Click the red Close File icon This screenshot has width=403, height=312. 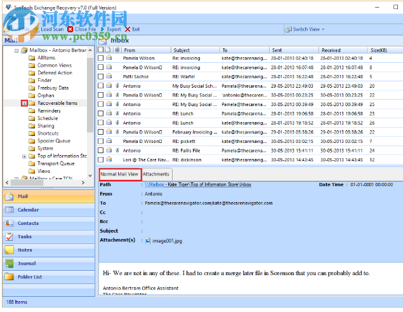coord(70,29)
